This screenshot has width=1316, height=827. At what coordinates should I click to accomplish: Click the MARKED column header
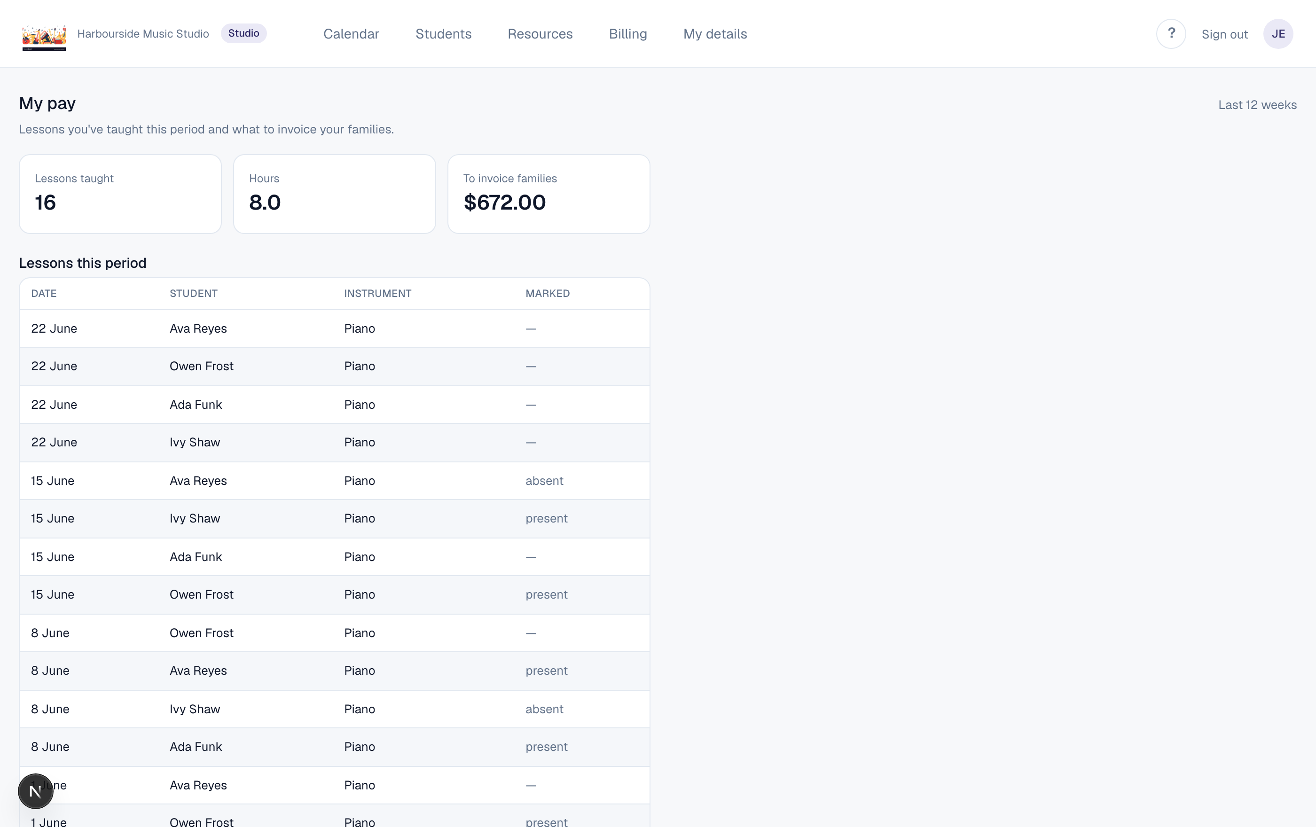pyautogui.click(x=548, y=293)
